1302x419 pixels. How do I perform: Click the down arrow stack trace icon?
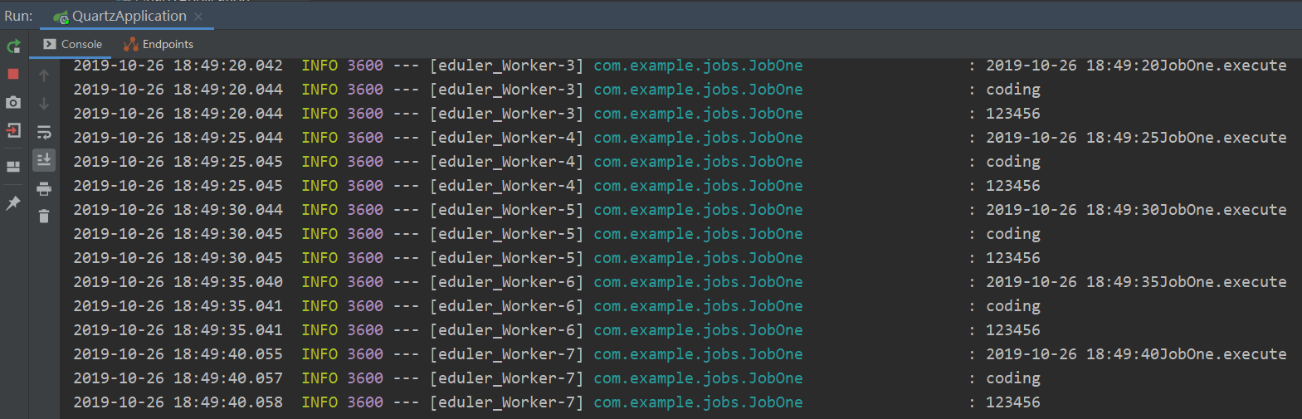(x=44, y=104)
